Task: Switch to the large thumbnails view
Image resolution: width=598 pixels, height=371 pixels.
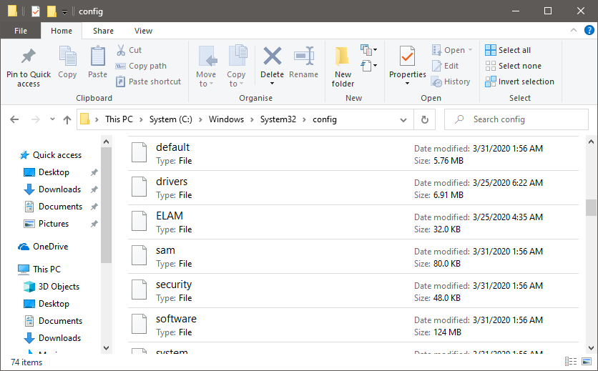Action: click(x=587, y=361)
